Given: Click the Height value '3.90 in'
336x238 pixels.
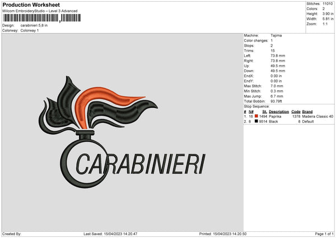Looking at the screenshot, I should point(328,13).
